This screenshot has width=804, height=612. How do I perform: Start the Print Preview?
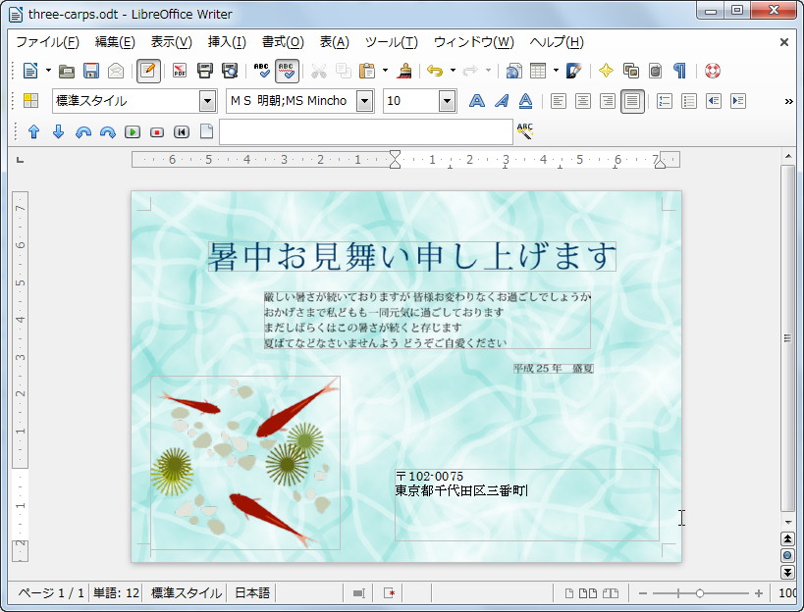pos(233,71)
